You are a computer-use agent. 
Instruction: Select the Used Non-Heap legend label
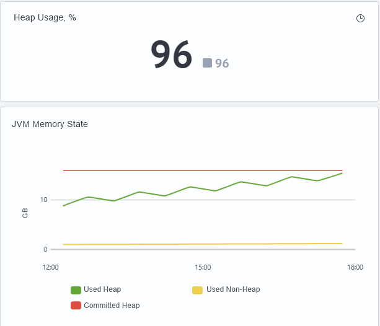pyautogui.click(x=233, y=289)
